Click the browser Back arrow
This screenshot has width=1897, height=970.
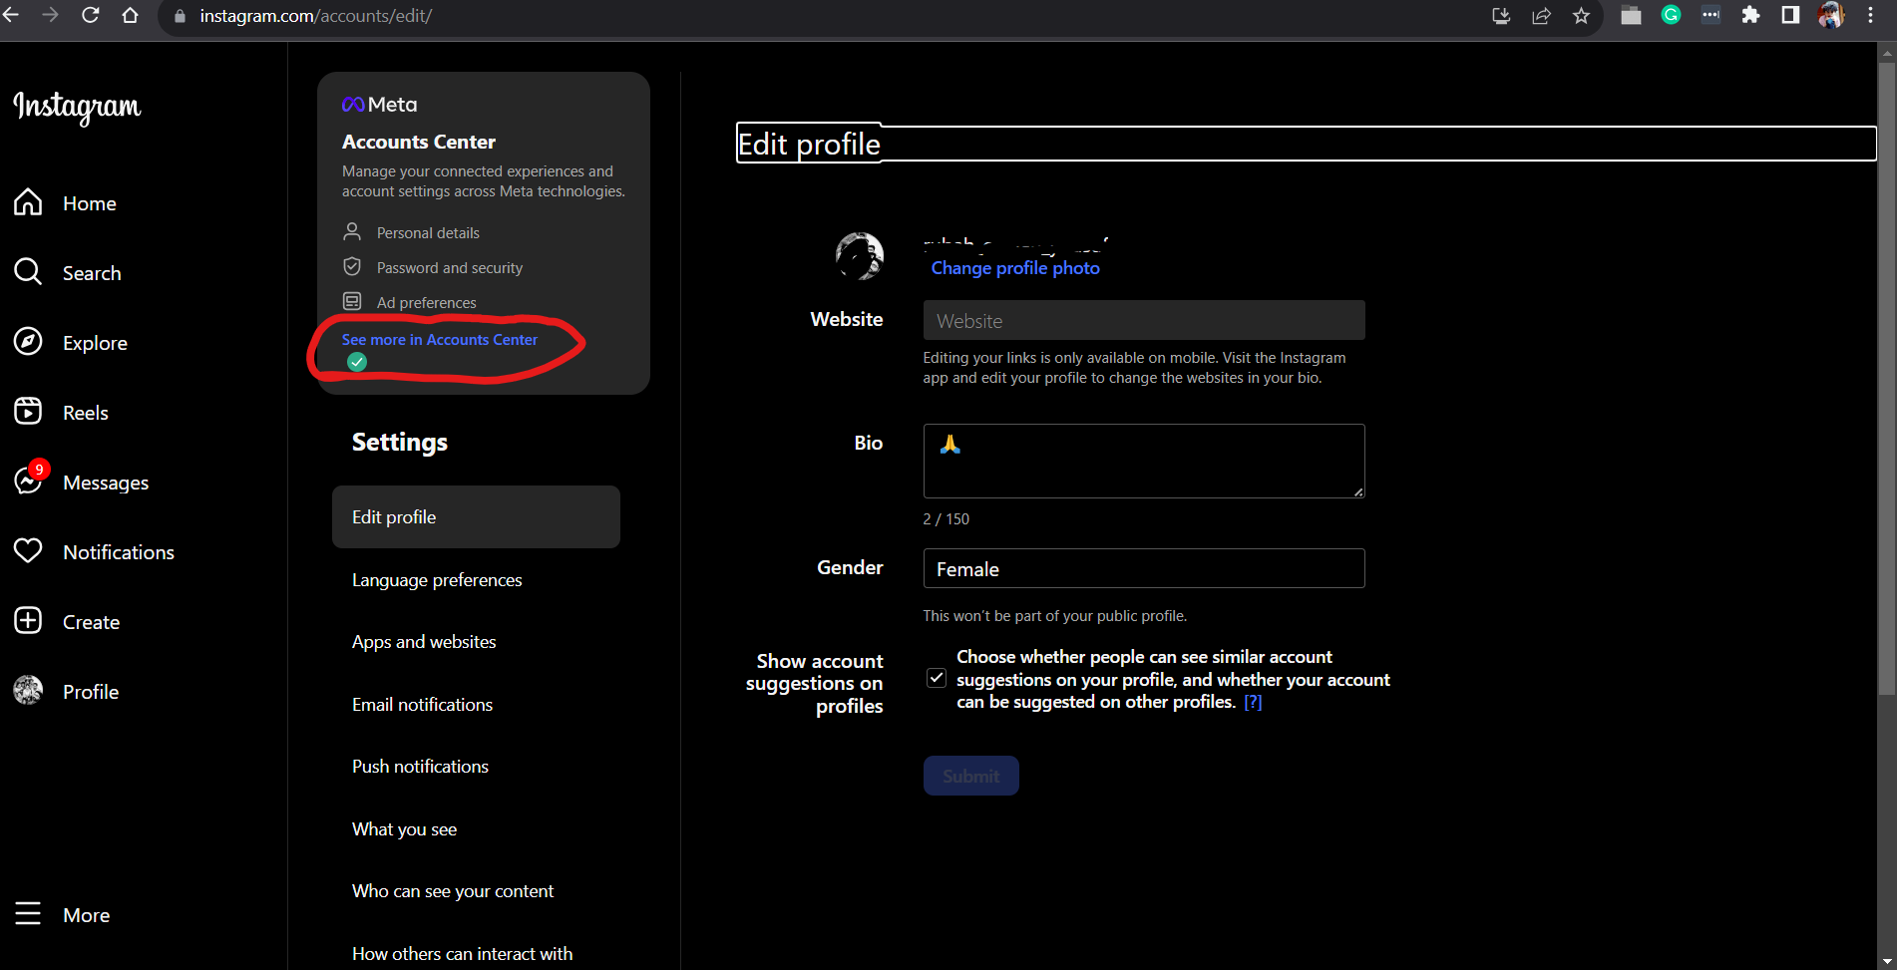[12, 15]
